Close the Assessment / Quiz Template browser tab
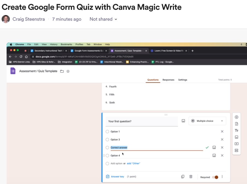The width and height of the screenshot is (247, 184). coord(146,51)
